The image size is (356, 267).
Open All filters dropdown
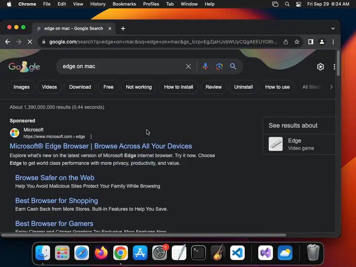click(311, 87)
